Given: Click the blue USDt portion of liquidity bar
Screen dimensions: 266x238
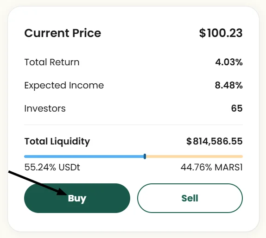Looking at the screenshot, I should click(x=84, y=157).
